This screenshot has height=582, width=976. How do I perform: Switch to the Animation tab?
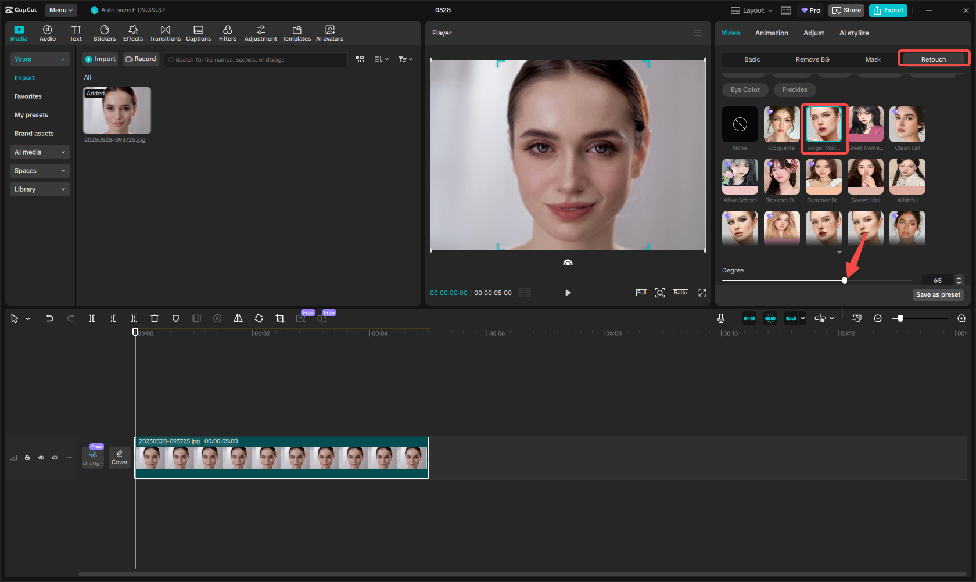point(772,33)
